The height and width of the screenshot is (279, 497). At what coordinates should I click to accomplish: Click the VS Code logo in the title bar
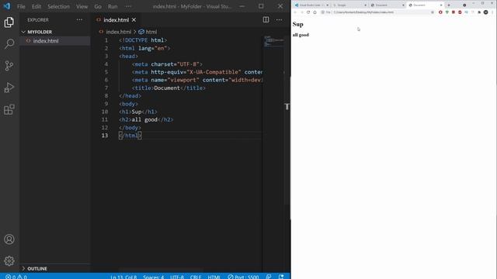point(7,6)
